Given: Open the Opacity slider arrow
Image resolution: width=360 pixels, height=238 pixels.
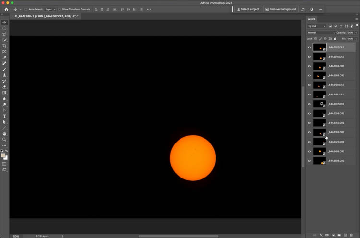Looking at the screenshot, I should point(356,33).
